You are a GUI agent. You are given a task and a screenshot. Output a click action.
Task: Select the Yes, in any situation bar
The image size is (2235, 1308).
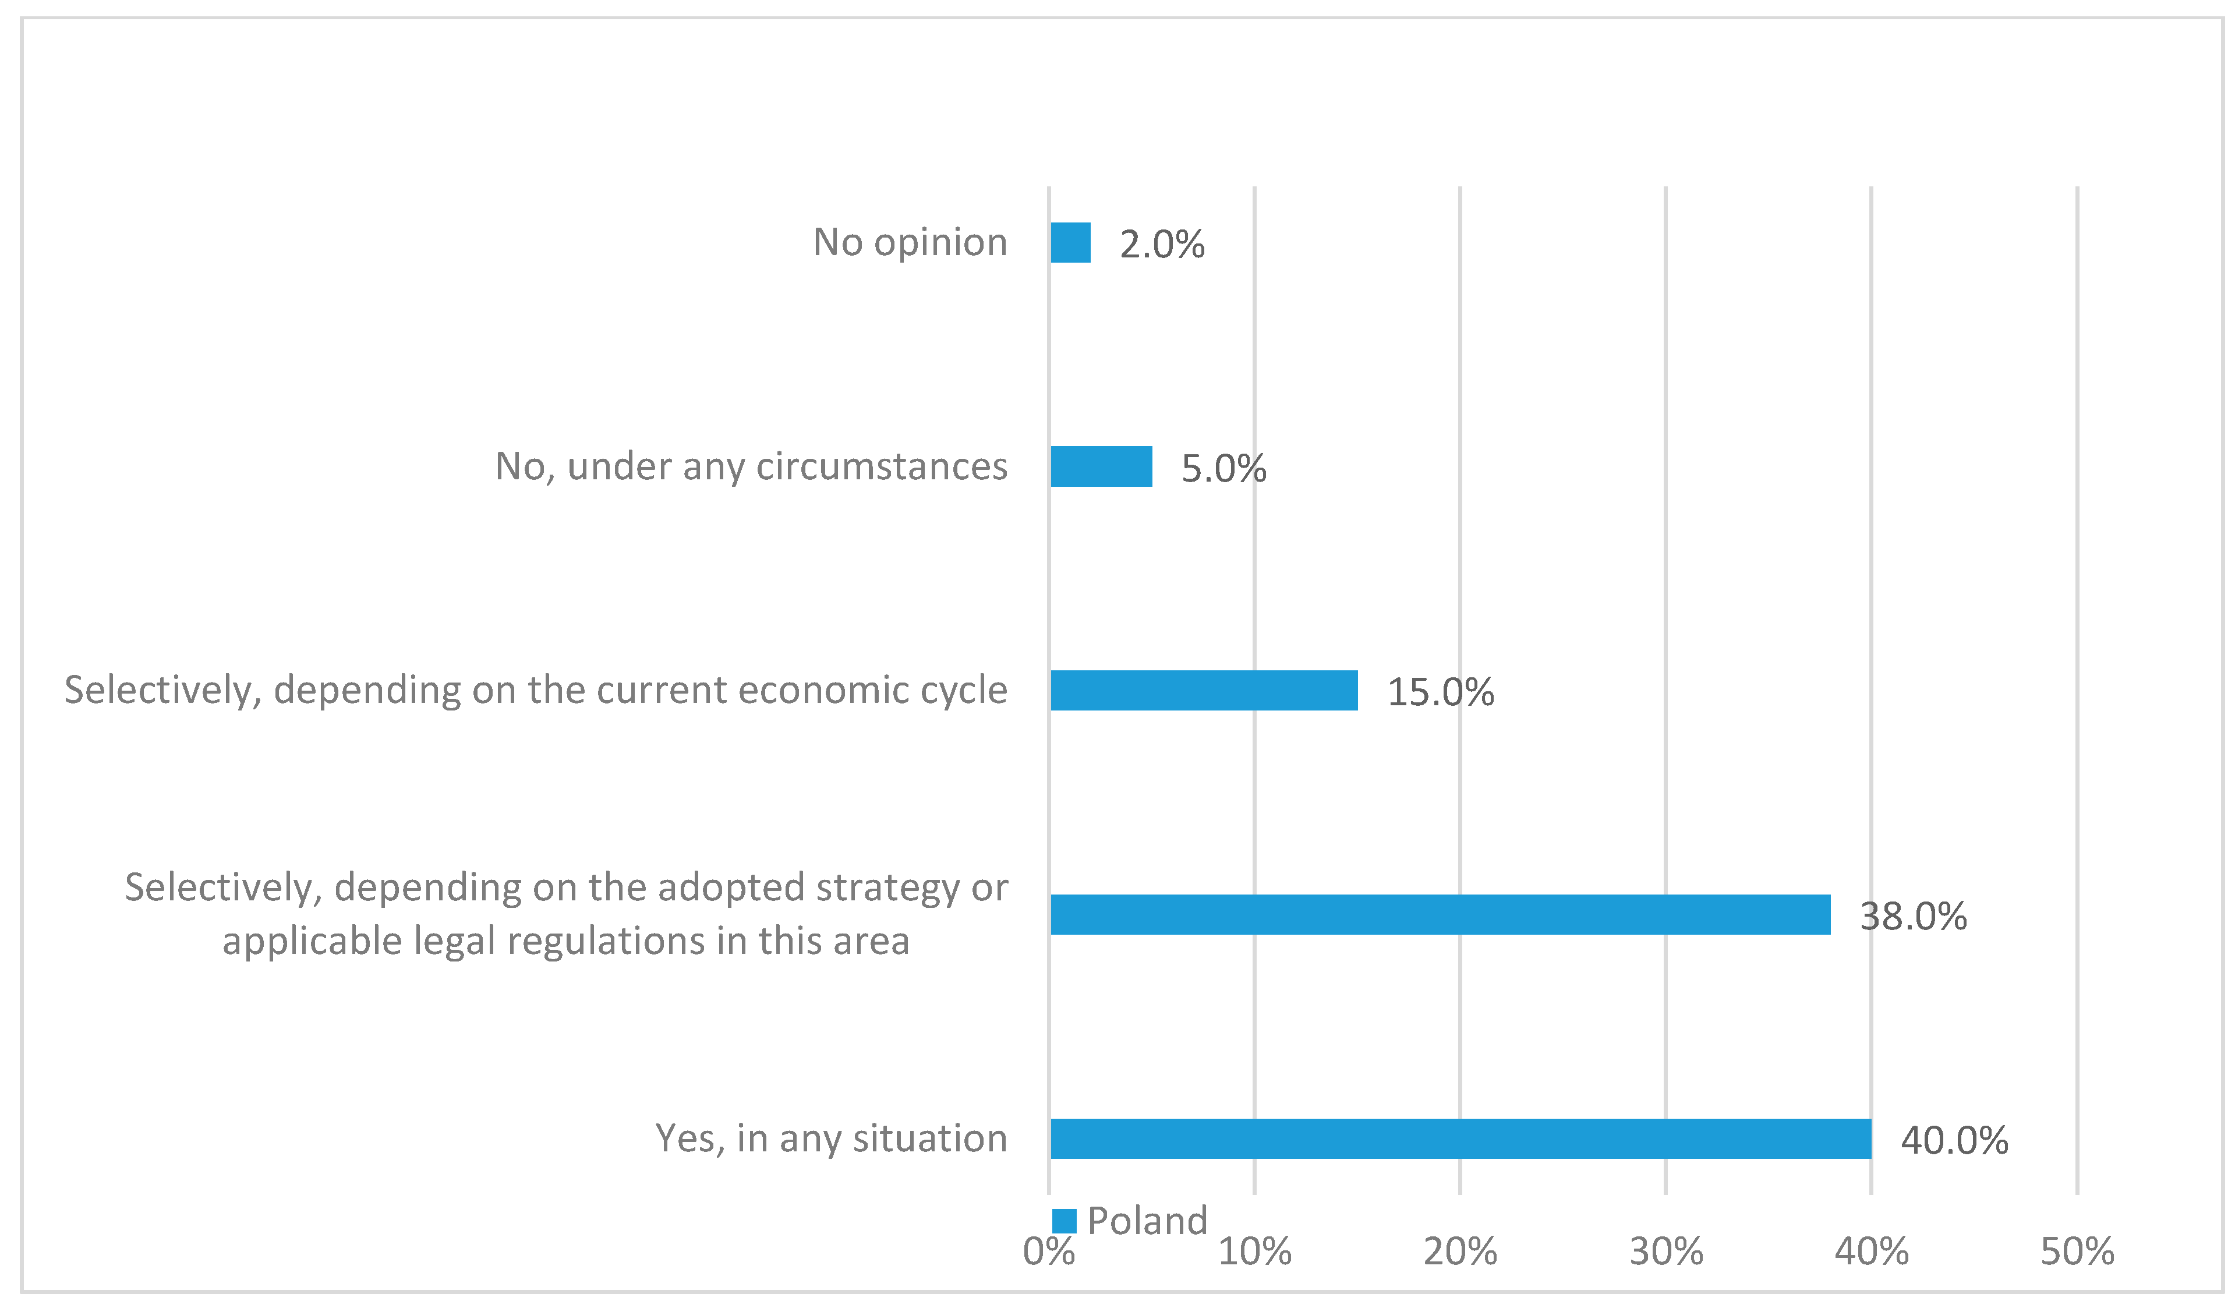(1460, 1139)
